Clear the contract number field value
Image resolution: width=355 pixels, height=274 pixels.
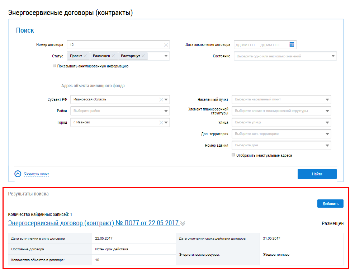click(166, 45)
